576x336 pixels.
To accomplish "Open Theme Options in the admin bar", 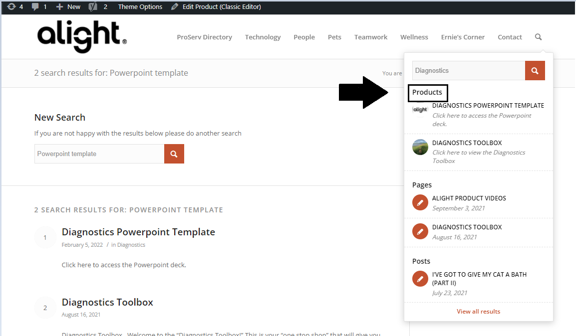I will (x=140, y=6).
